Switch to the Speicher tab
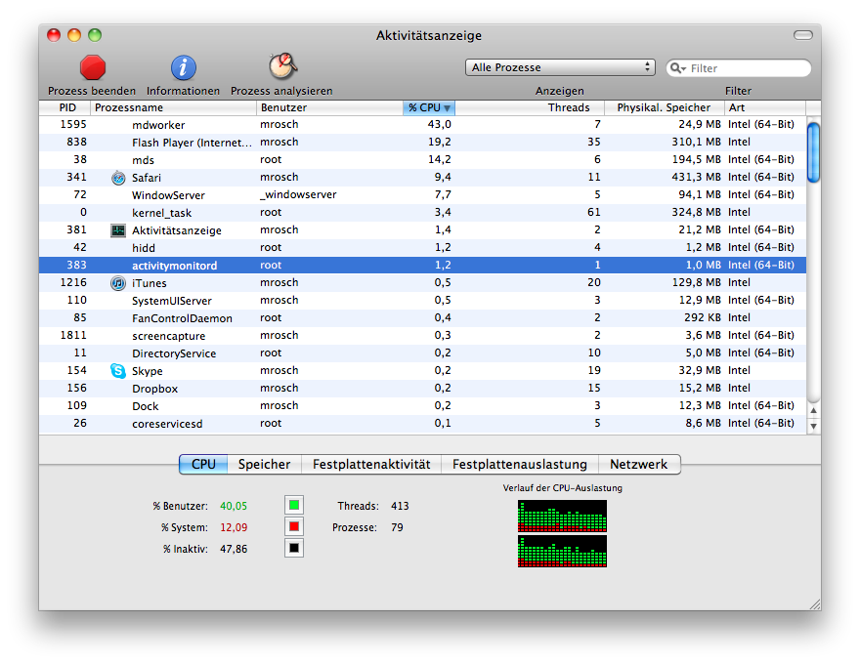 [x=265, y=464]
